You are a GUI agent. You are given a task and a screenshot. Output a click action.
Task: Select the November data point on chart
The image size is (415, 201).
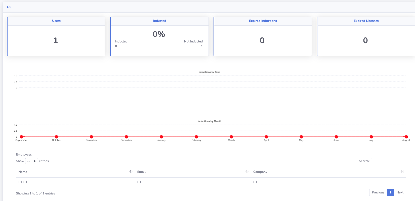pos(91,137)
